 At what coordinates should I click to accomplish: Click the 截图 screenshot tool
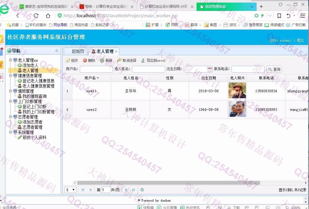(x=212, y=25)
